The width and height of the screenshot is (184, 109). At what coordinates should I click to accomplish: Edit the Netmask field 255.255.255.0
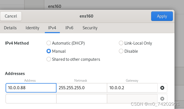tap(82, 88)
